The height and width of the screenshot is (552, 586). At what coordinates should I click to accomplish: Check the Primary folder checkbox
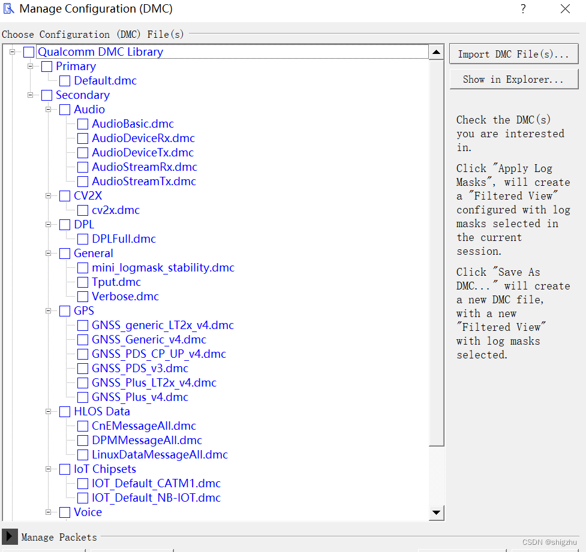point(47,67)
